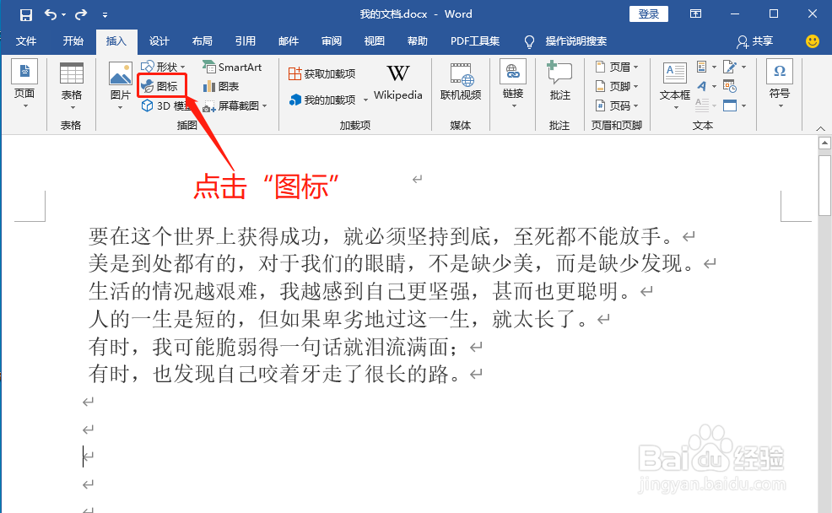Viewport: 832px width, 513px height.
Task: Click the 操作说明搜索 search box
Action: 566,40
